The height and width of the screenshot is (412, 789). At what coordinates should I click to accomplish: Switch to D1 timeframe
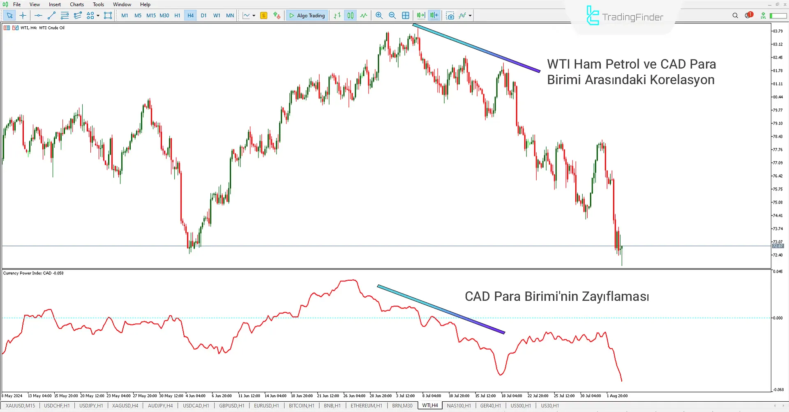tap(203, 16)
